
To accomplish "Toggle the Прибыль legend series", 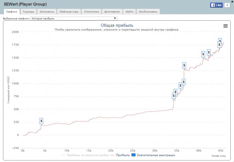I will pos(120,155).
